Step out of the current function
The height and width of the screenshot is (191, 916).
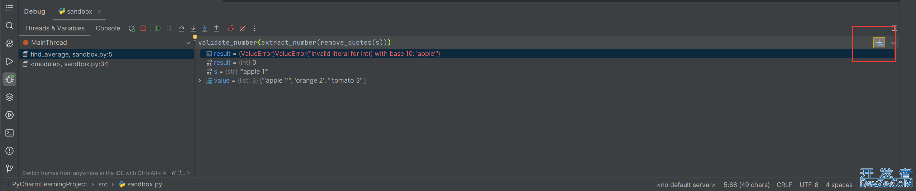[x=216, y=28]
